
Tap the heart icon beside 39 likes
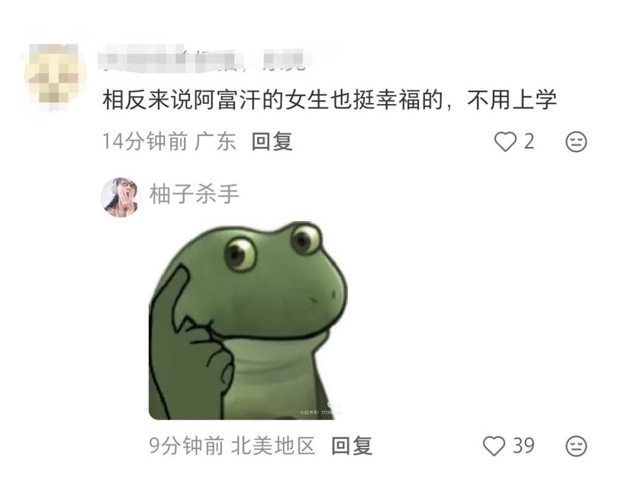(x=494, y=446)
